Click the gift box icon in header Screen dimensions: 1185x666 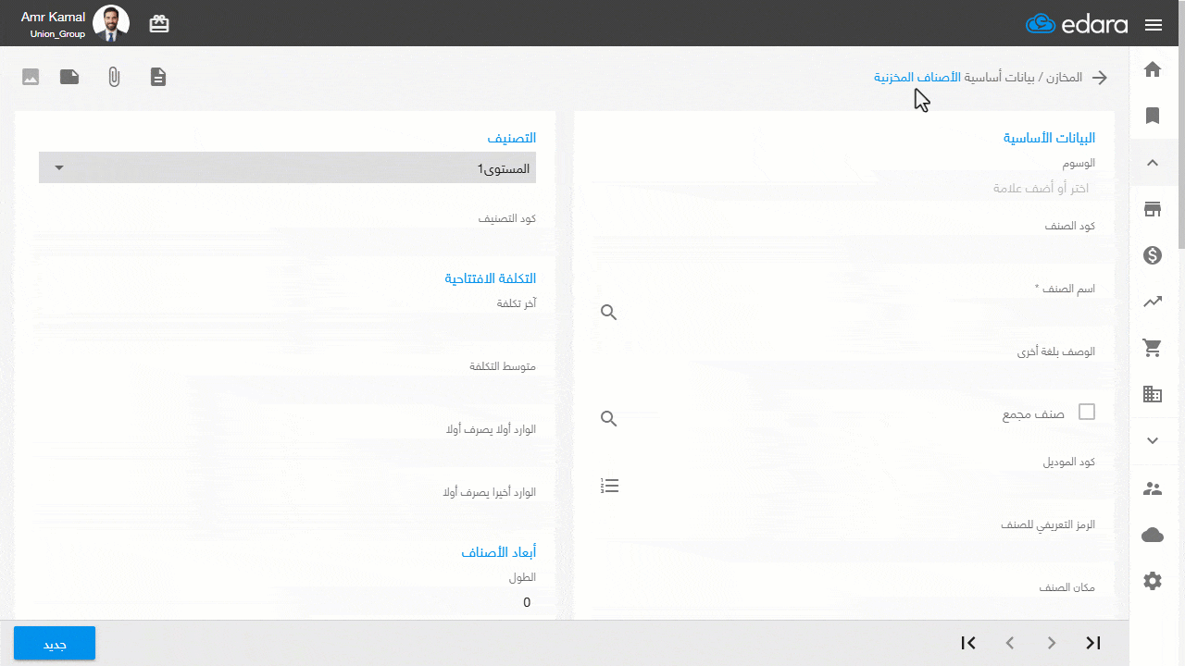pos(159,24)
